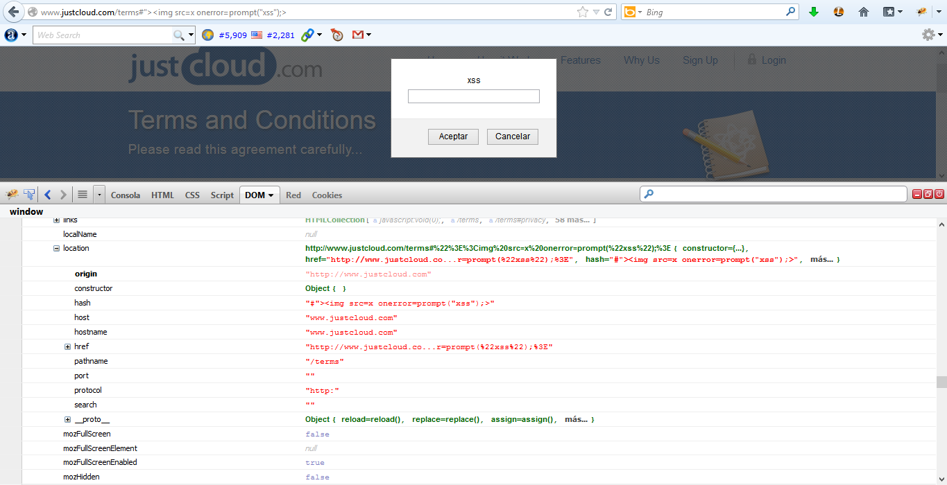Go back with the browser back arrow
The height and width of the screenshot is (485, 947).
[x=13, y=12]
